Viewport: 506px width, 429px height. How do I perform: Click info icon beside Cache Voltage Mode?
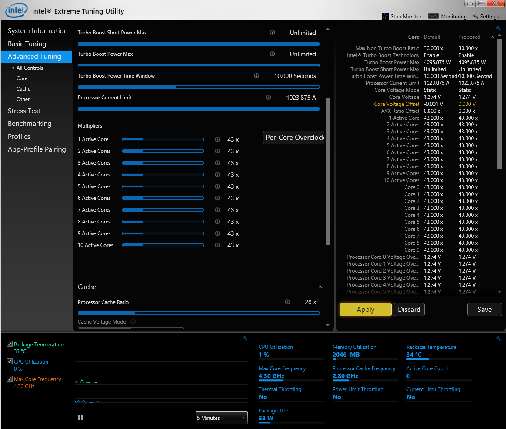pos(133,322)
